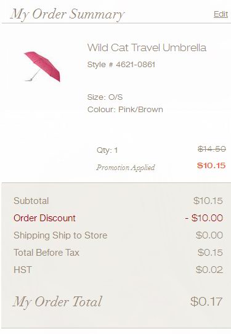Click the - $10.00 discount amount
The image size is (231, 334).
coord(204,218)
